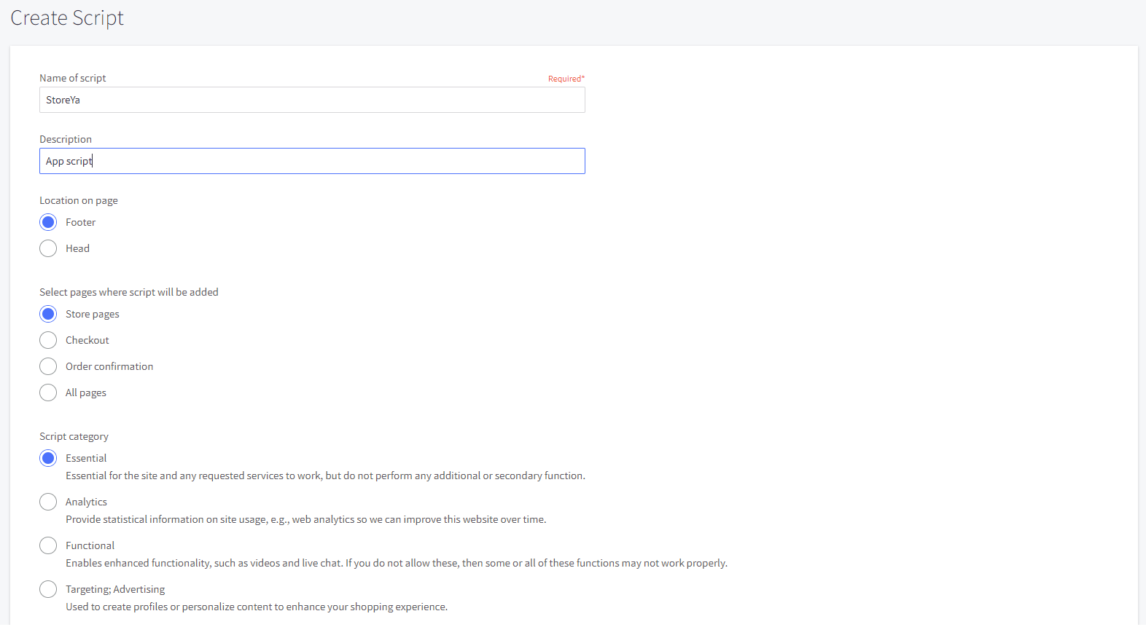The image size is (1146, 627).
Task: Select the Checkout radio button
Action: [x=48, y=340]
